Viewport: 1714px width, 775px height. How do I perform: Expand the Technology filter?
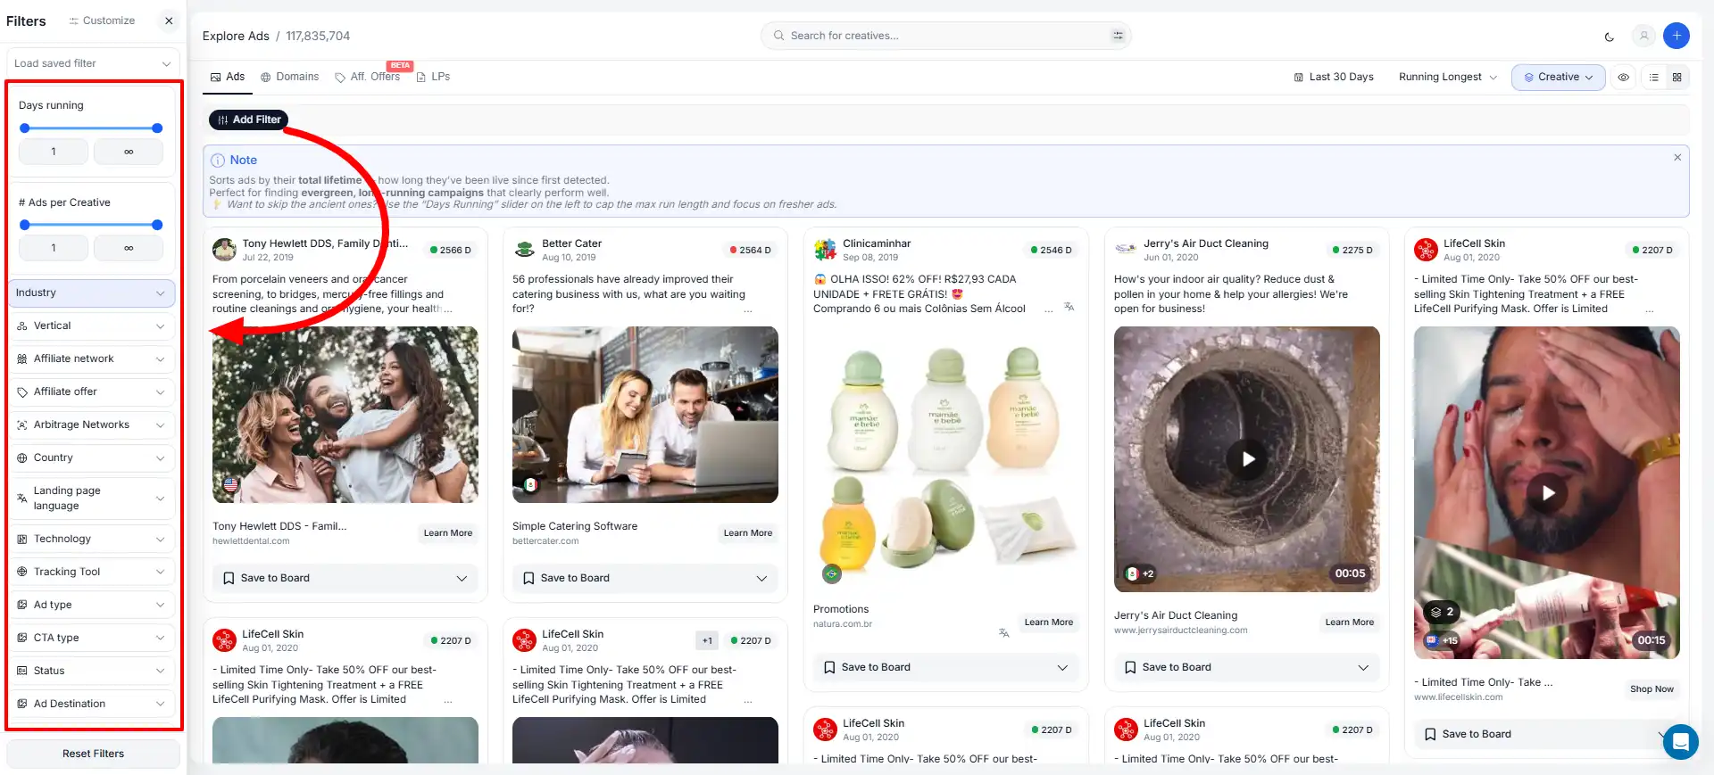[93, 539]
